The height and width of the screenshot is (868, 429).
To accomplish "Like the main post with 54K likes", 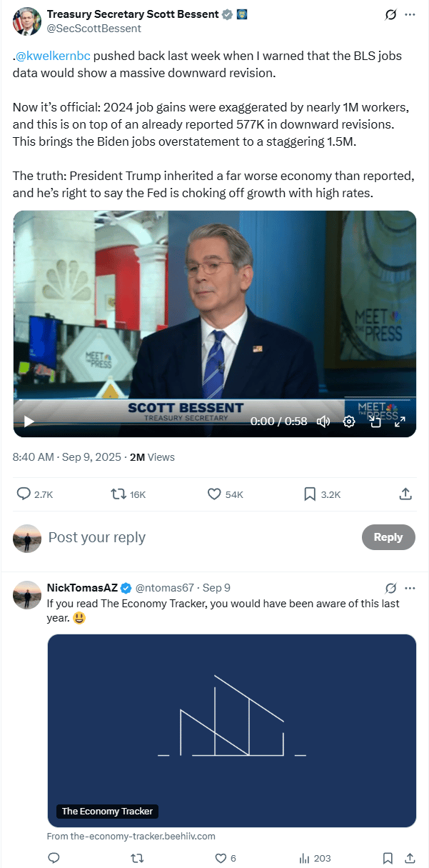I will (225, 494).
